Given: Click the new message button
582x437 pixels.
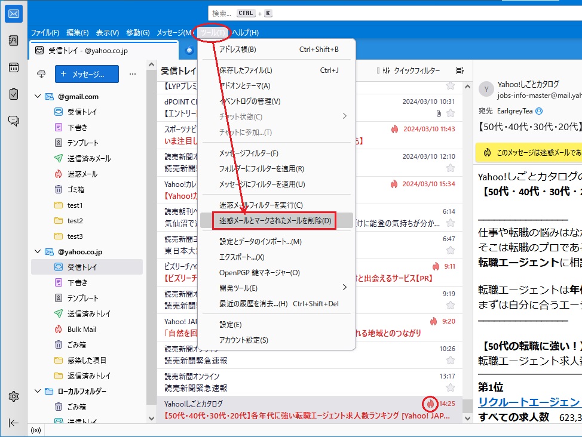Looking at the screenshot, I should tap(87, 74).
